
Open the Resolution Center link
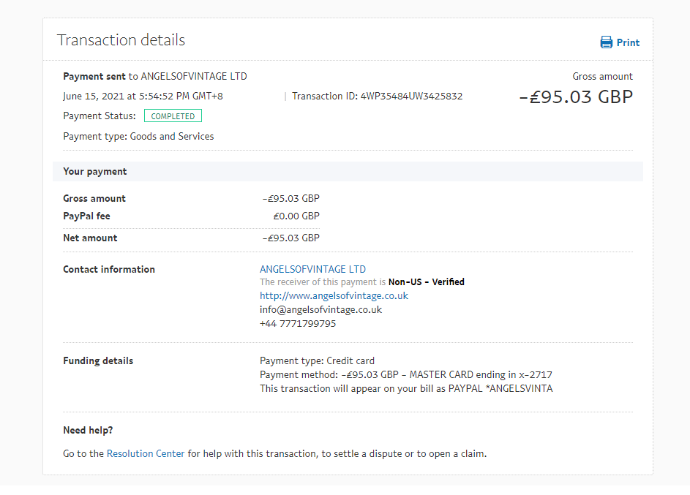tap(146, 453)
